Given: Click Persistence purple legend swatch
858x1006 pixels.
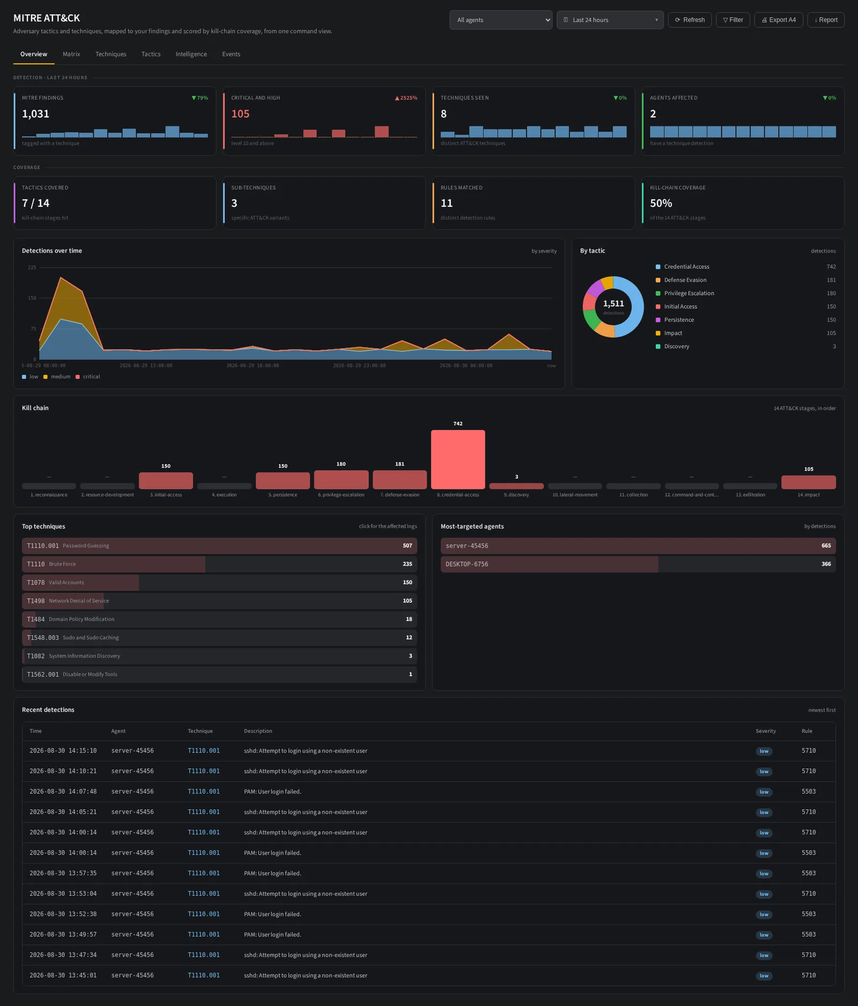Looking at the screenshot, I should [x=658, y=320].
